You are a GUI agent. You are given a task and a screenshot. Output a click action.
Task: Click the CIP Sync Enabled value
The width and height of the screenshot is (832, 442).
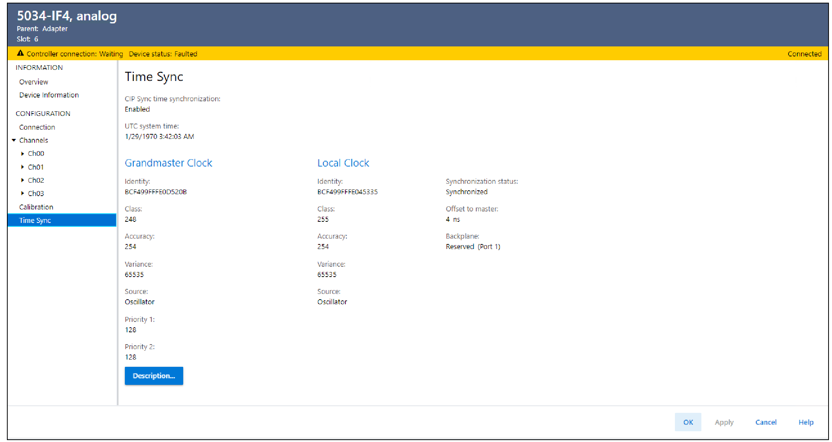coord(137,109)
